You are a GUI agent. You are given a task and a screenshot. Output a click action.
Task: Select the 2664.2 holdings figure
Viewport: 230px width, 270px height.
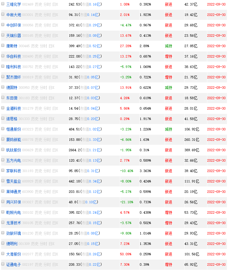[74, 150]
